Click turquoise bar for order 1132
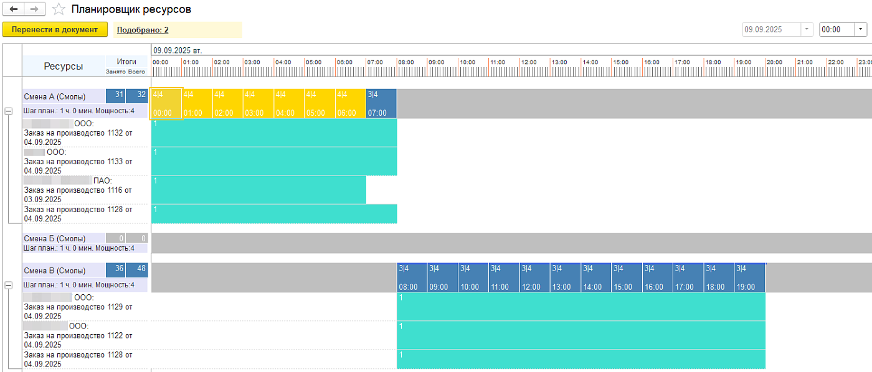 [274, 133]
